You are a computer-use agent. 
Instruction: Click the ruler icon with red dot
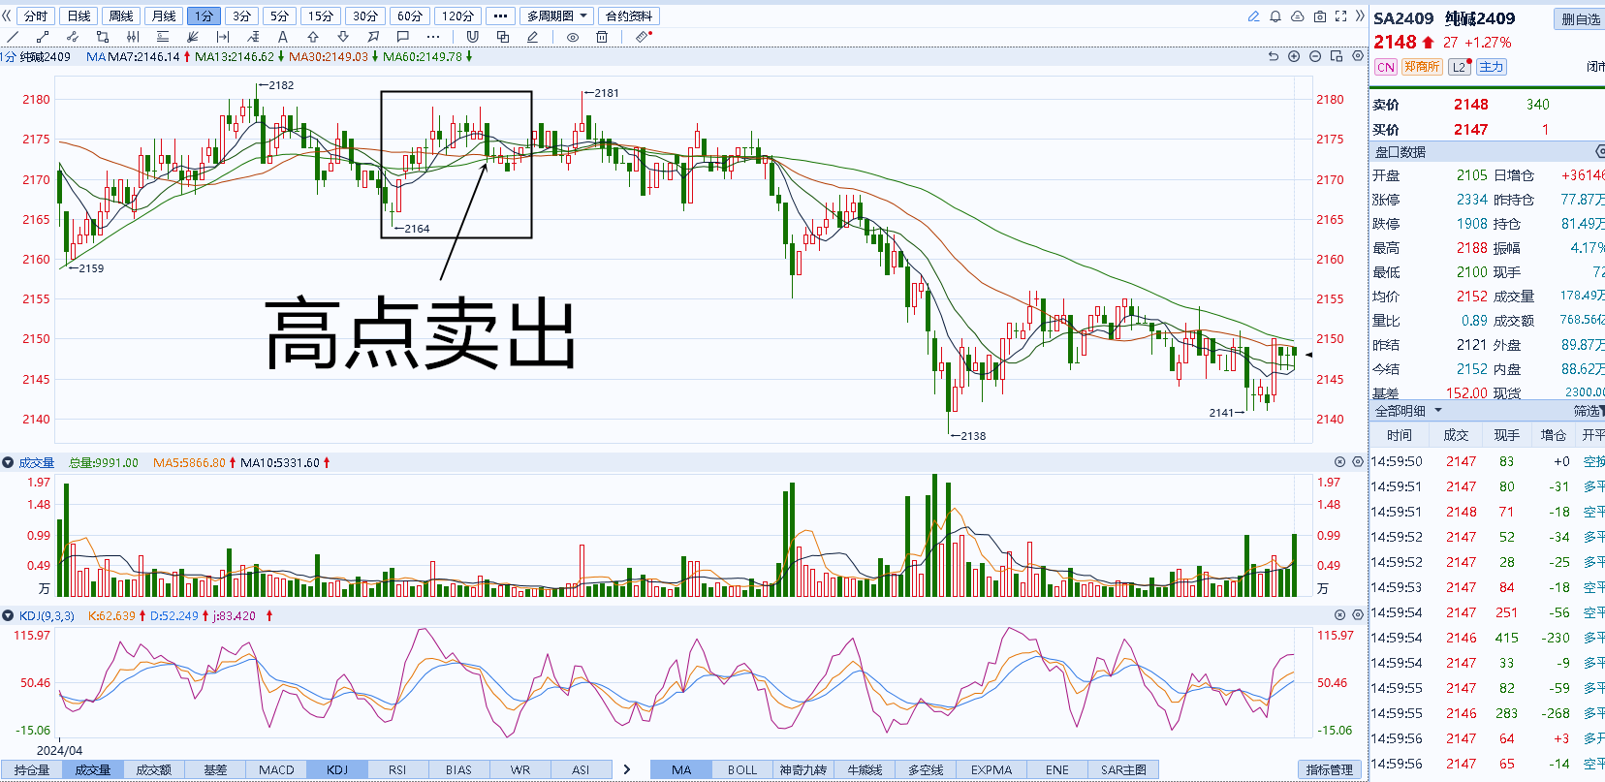(x=645, y=37)
